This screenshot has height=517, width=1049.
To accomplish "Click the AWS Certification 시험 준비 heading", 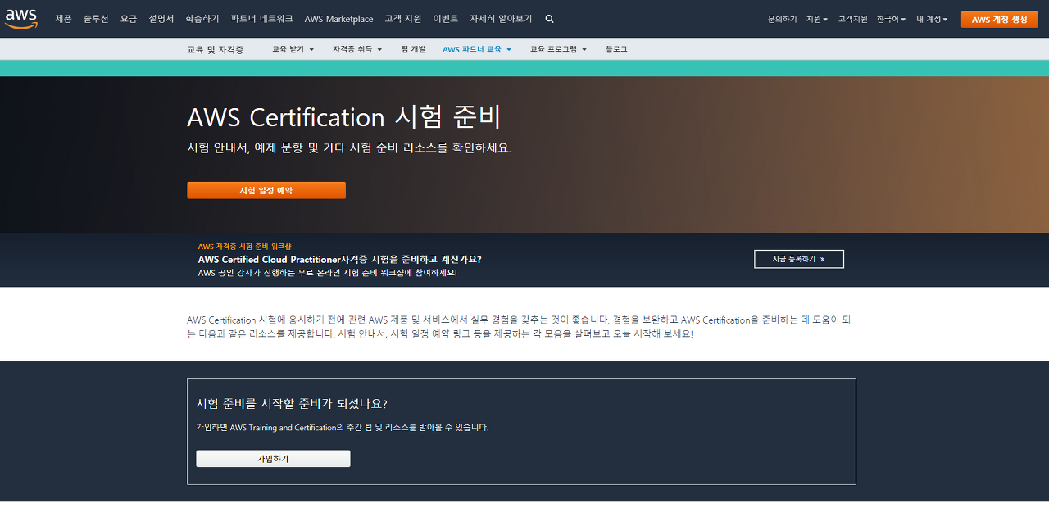I will point(344,117).
